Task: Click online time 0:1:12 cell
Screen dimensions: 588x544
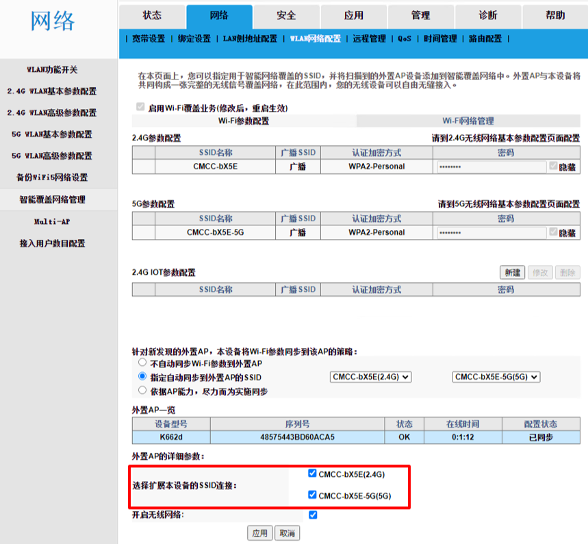Action: [x=463, y=437]
